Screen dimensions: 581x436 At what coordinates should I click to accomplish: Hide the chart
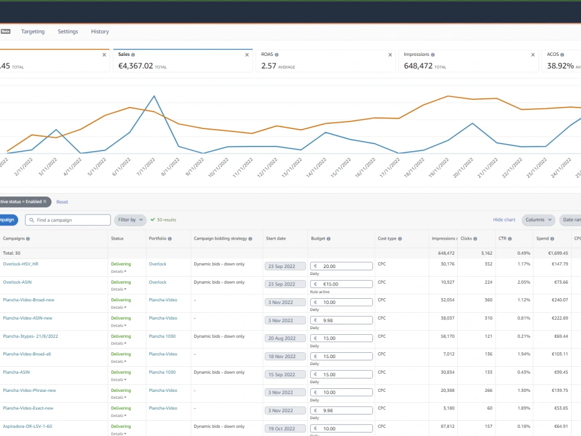(x=504, y=220)
